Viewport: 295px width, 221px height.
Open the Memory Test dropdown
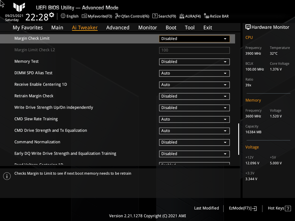pos(194,62)
